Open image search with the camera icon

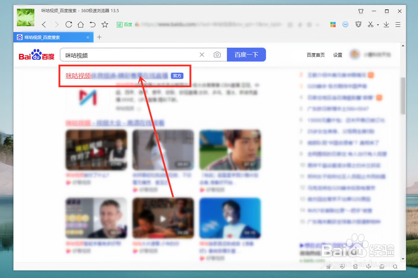pos(217,55)
